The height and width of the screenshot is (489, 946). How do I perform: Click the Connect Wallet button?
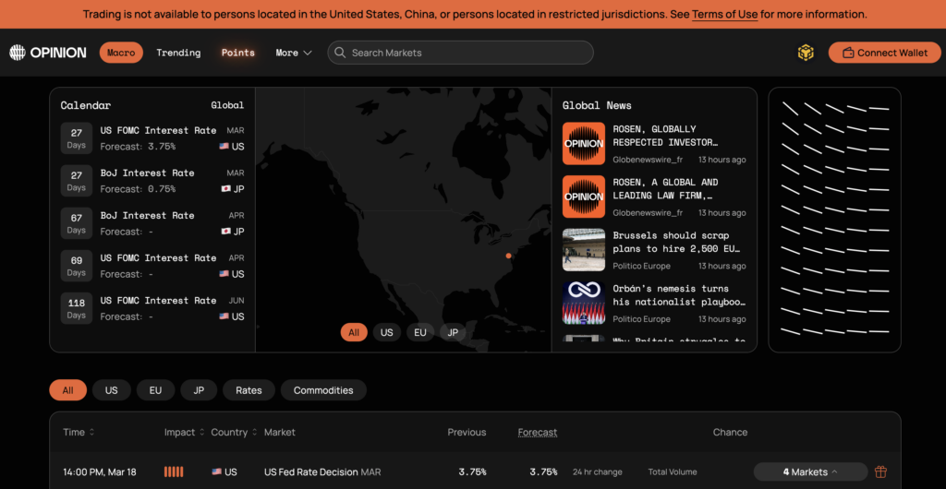coord(884,53)
